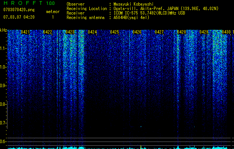Click the HROFFT title text
Viewport: 234px width, 149px height.
(23, 3)
